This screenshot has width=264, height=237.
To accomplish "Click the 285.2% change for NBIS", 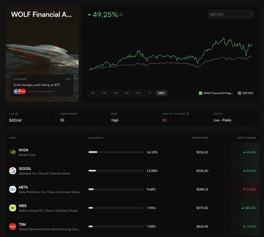I will coord(248,208).
